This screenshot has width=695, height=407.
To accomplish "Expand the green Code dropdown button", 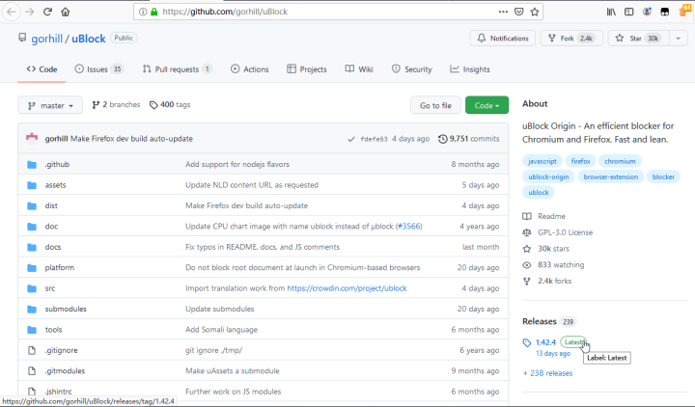I will pyautogui.click(x=486, y=105).
